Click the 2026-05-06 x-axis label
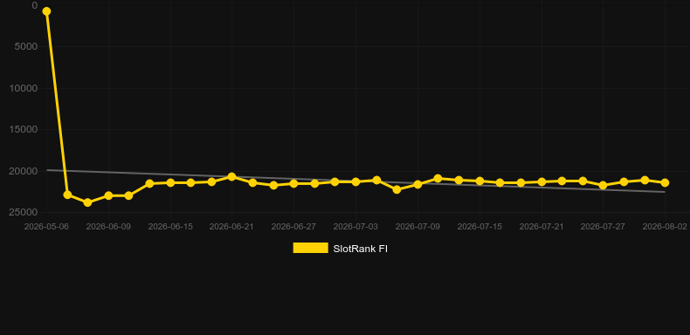 coord(46,227)
